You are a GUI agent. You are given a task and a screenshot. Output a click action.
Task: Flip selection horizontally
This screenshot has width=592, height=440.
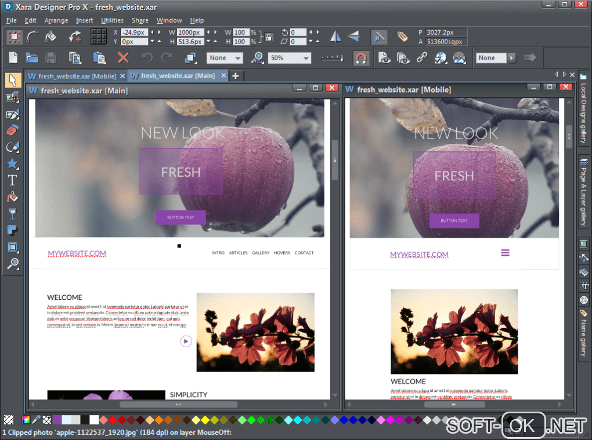tap(335, 37)
